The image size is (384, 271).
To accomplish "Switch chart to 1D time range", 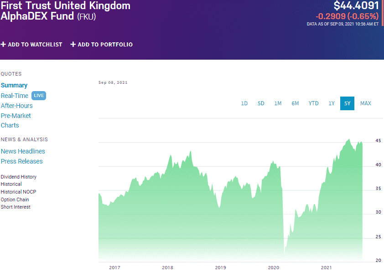I will coord(244,103).
